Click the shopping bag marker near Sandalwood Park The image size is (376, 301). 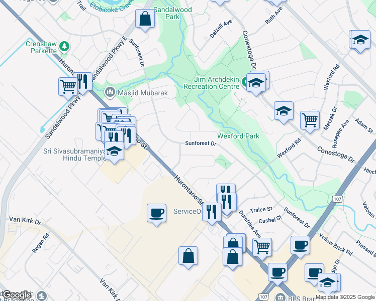pos(145,20)
